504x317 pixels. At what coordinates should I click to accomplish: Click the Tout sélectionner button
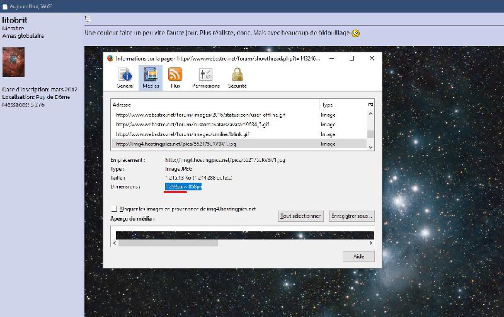click(x=301, y=216)
